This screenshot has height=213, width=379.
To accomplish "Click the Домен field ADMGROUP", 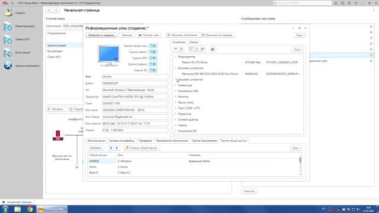I will (x=135, y=83).
